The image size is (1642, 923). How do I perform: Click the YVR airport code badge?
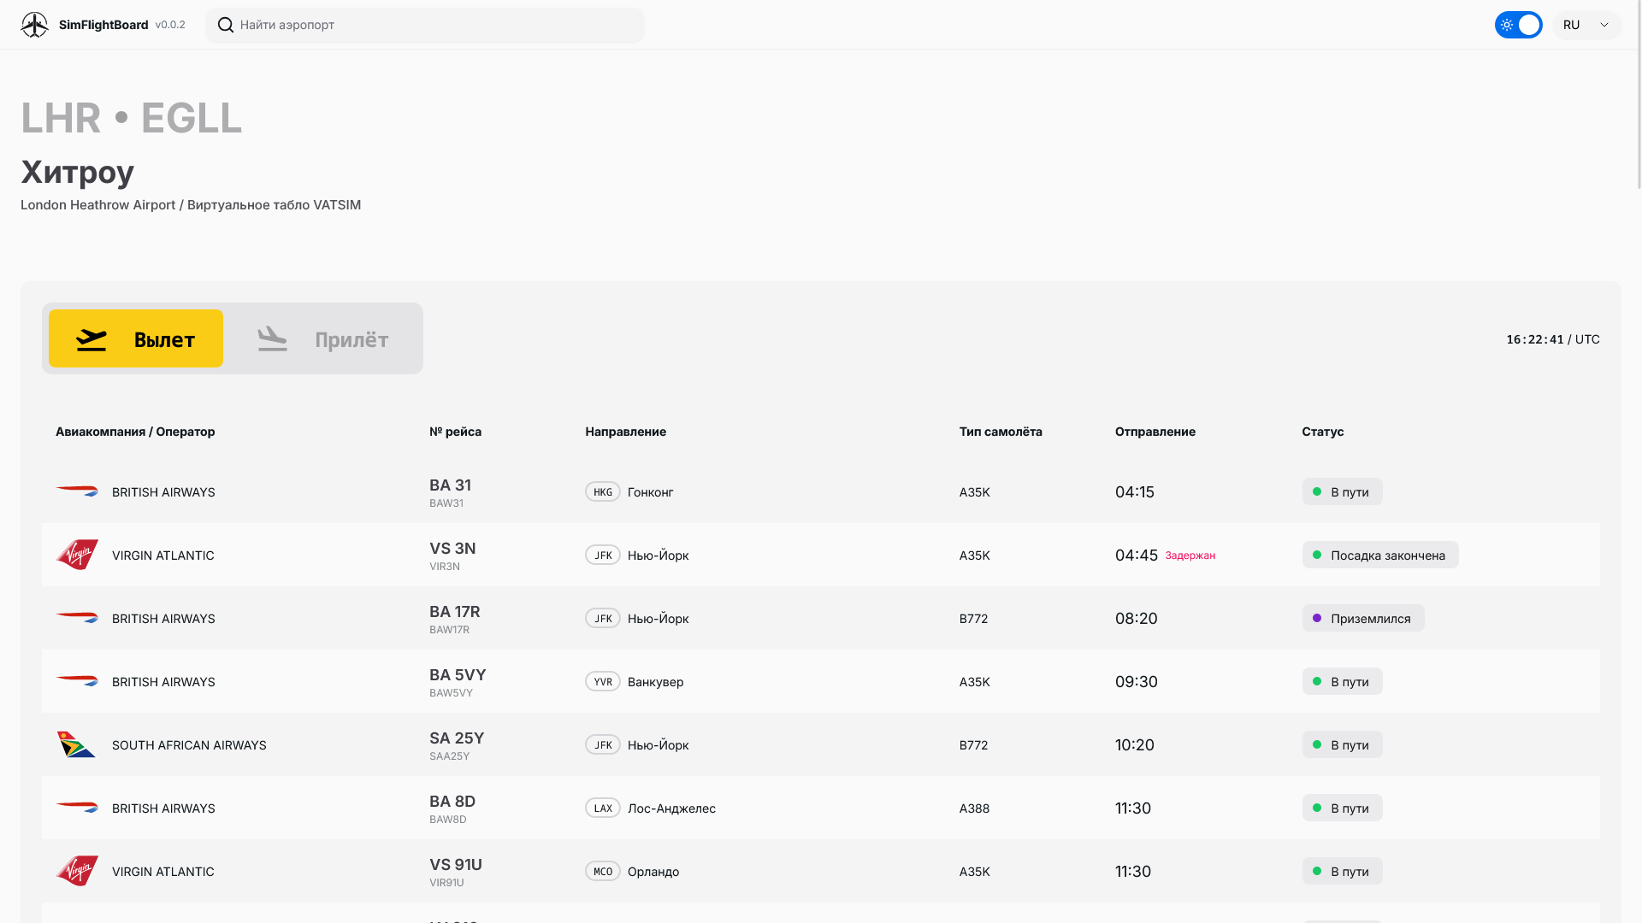pyautogui.click(x=603, y=681)
